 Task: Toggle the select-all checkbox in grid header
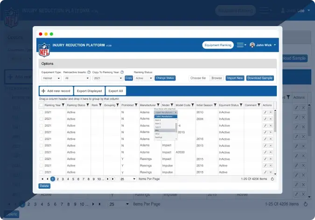[x=41, y=105]
